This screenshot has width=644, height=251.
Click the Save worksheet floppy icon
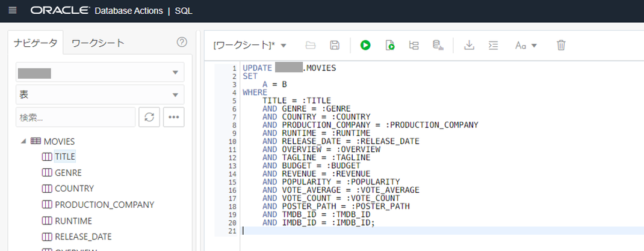point(335,45)
